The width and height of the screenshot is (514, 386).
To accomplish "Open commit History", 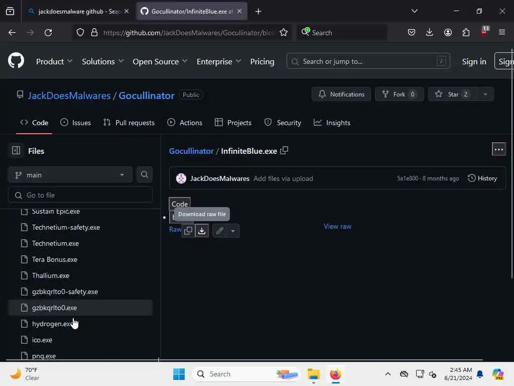I will tap(482, 178).
